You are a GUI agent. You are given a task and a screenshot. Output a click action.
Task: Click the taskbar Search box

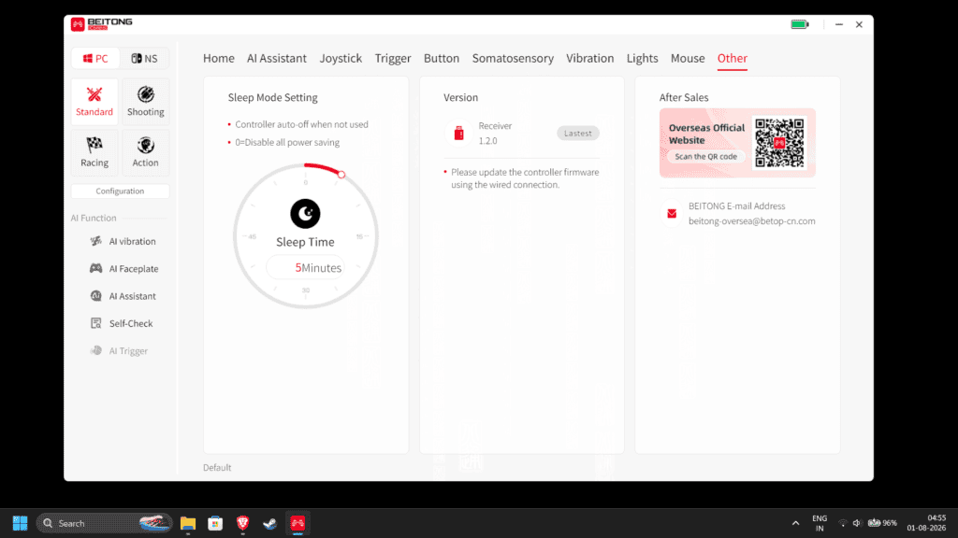pyautogui.click(x=104, y=523)
